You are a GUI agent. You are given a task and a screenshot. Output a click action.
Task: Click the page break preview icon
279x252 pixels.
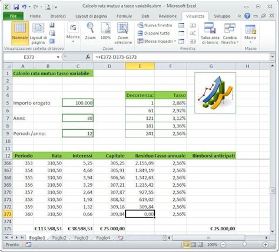click(x=52, y=25)
